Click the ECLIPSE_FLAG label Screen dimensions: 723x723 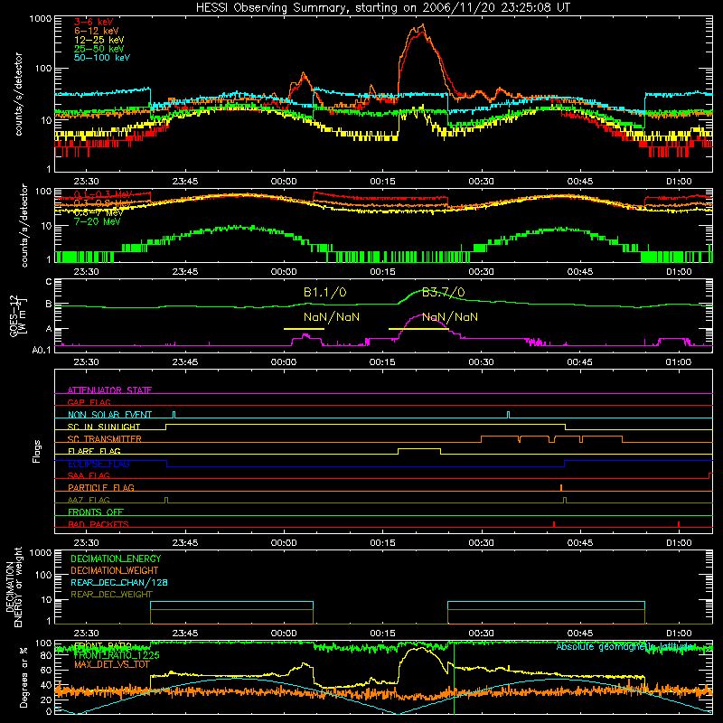pos(99,464)
